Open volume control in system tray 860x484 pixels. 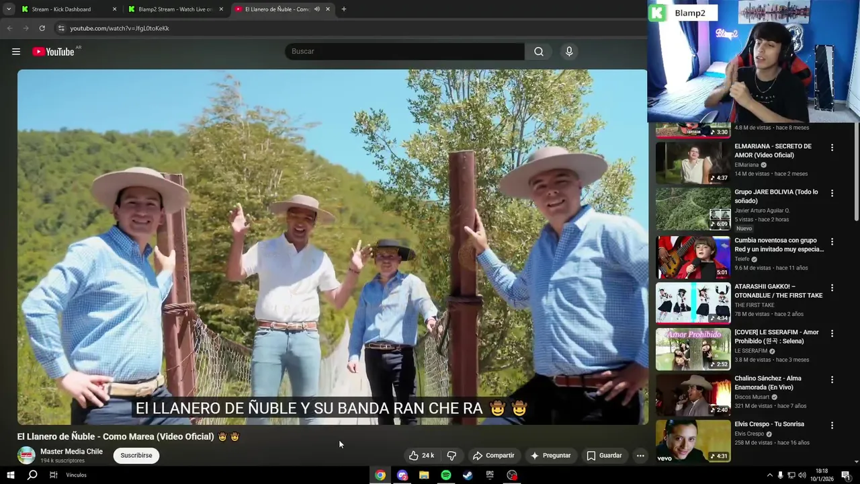pos(802,475)
